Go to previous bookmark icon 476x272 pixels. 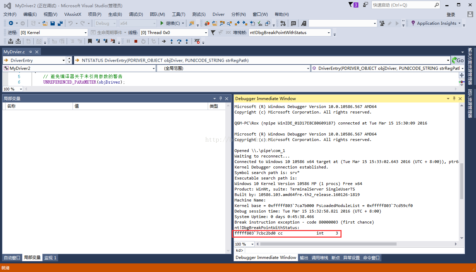(98, 41)
